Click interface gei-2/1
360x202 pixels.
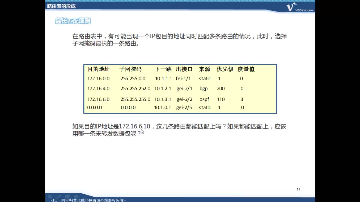pos(184,89)
